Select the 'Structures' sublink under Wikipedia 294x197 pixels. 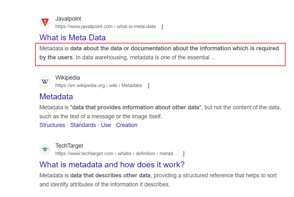click(x=52, y=125)
